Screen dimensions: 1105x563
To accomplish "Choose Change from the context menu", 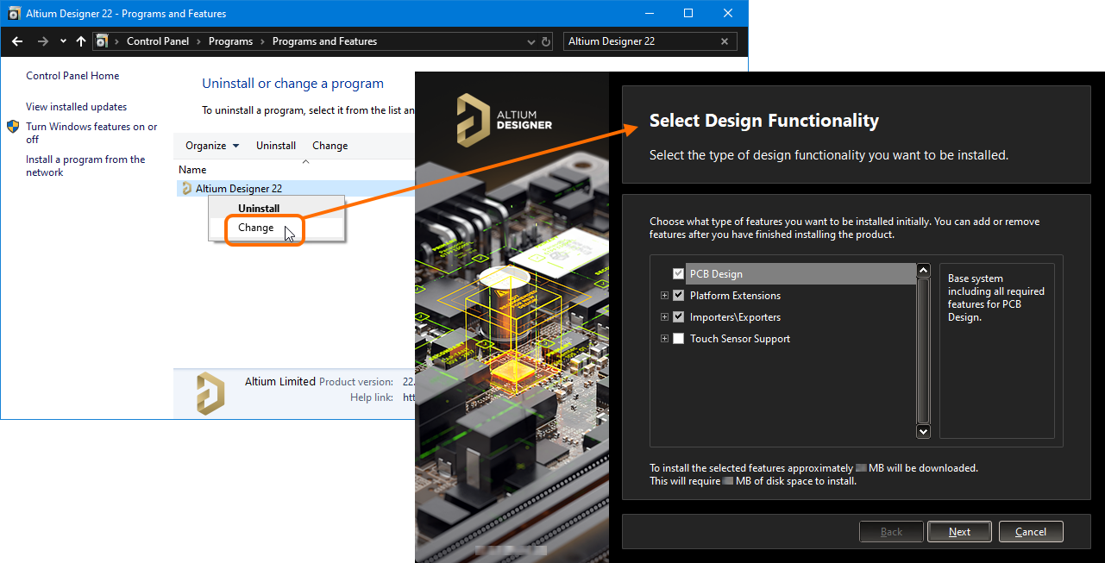I will click(256, 228).
